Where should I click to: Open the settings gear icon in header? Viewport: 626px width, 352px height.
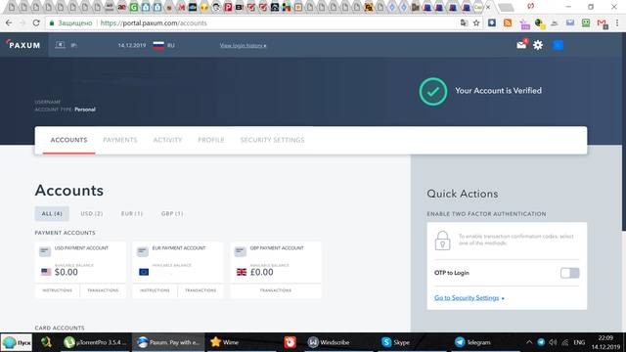click(538, 45)
